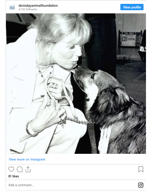Open the 81 likes count
The height and width of the screenshot is (195, 153).
(14, 176)
